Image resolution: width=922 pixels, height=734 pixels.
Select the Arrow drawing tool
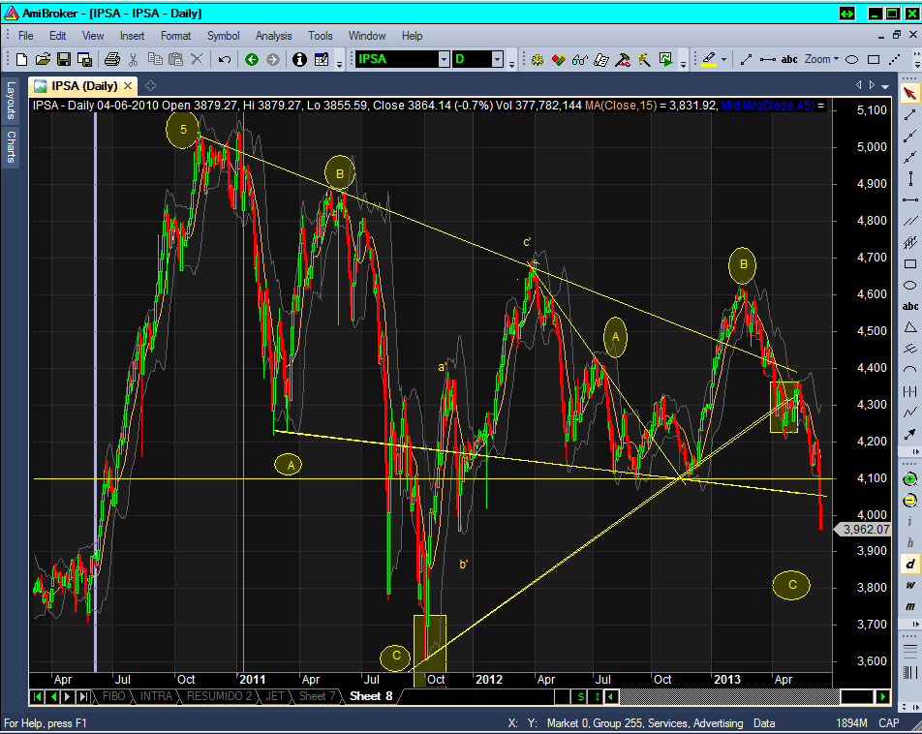click(909, 434)
